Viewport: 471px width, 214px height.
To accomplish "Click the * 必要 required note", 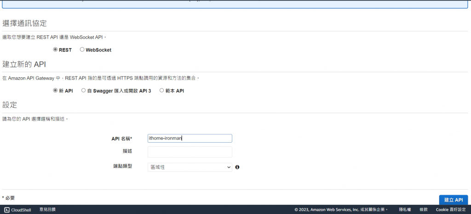I will 8,198.
